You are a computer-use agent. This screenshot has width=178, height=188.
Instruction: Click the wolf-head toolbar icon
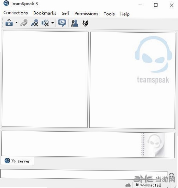(x=85, y=23)
